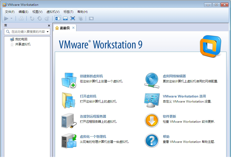Click the text 更改这台计算机上虚拟机使用的网络配置
The image size is (231, 163).
tap(190, 81)
